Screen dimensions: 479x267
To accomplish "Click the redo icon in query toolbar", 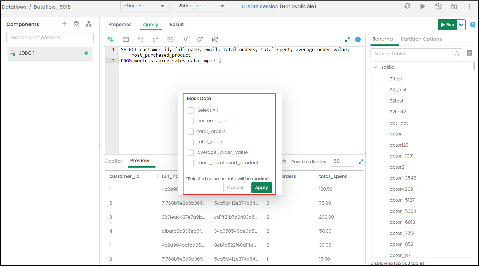I will 155,39.
